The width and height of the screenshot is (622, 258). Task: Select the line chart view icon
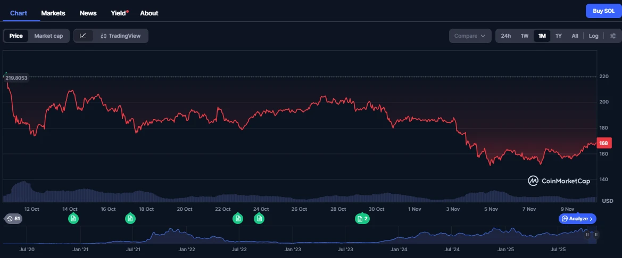coord(83,36)
